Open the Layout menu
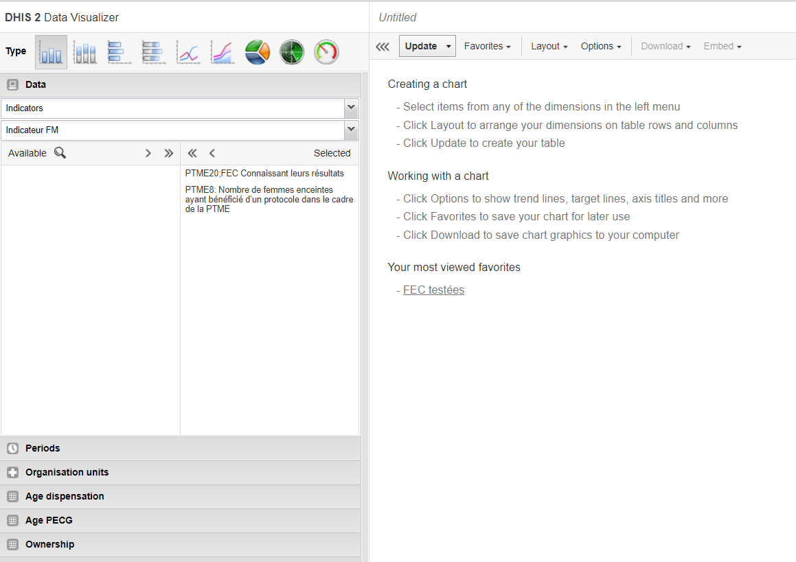The image size is (796, 562). point(549,47)
